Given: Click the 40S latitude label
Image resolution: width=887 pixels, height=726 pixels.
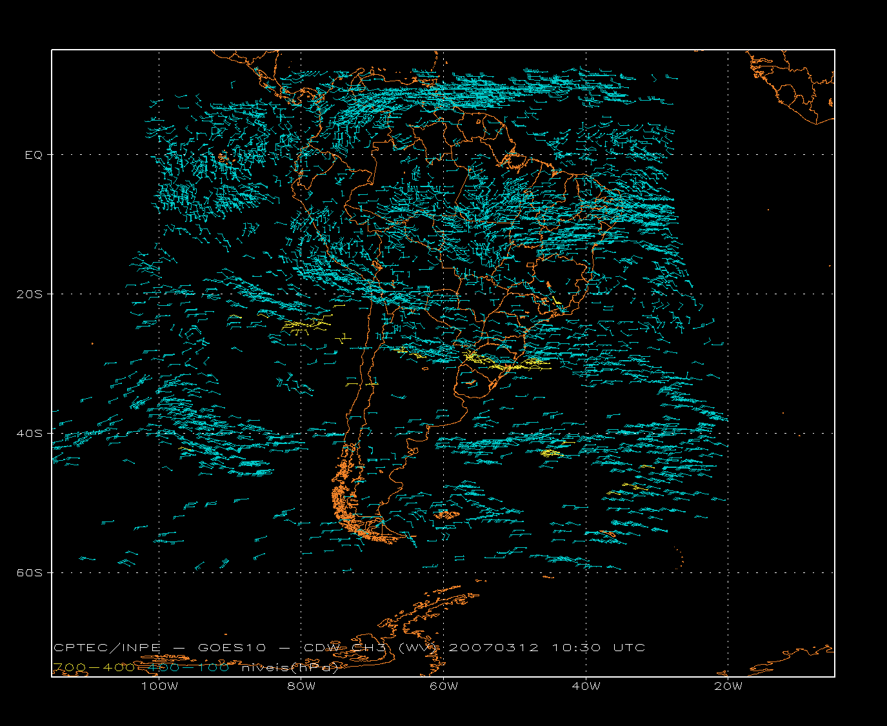Looking at the screenshot, I should coord(30,434).
